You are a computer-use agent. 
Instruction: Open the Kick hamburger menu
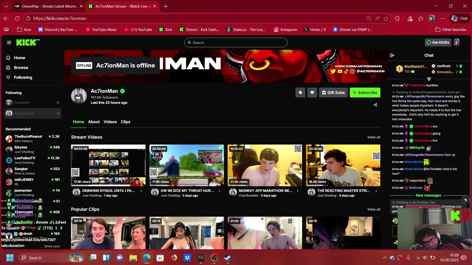pos(9,42)
